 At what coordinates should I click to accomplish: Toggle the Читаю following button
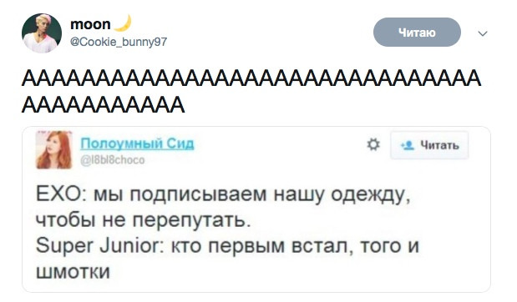417,33
